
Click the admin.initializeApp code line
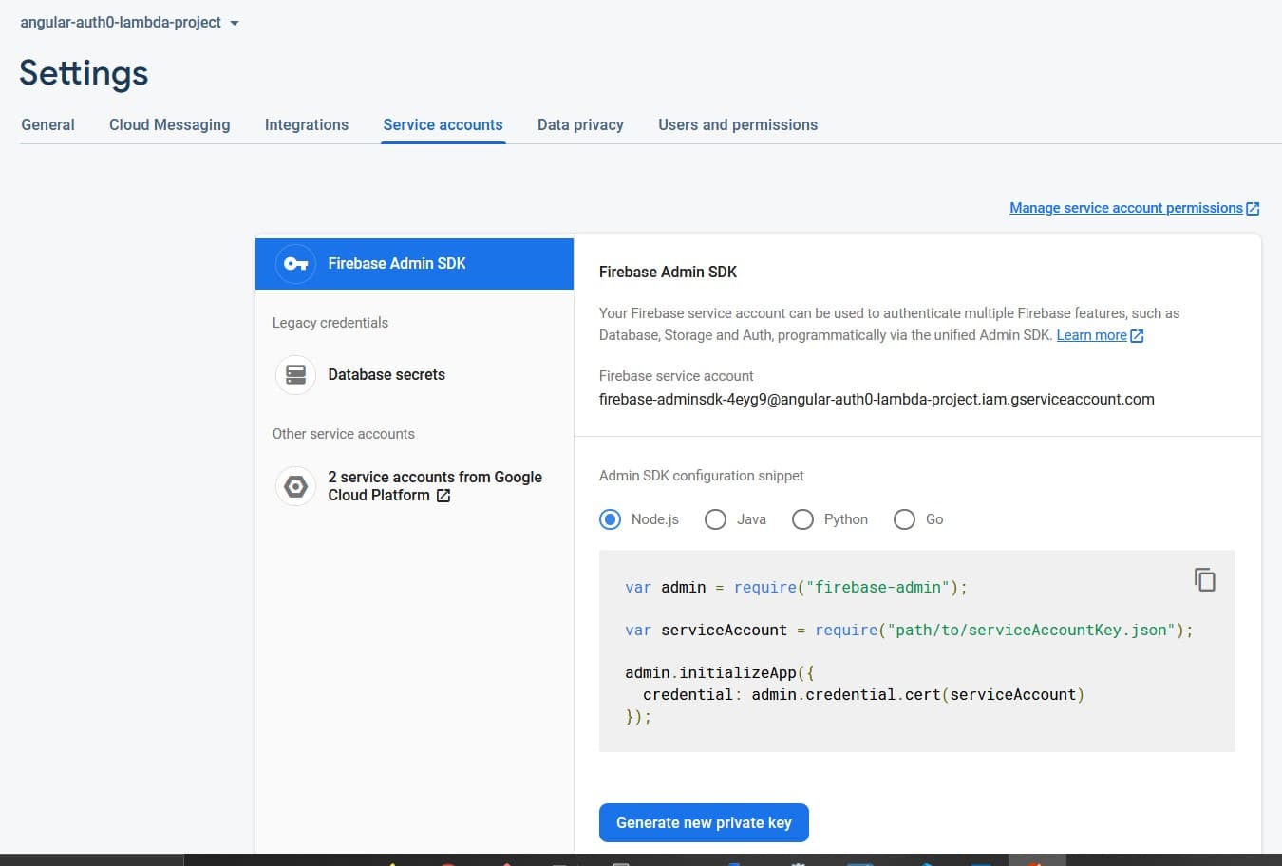pos(720,672)
